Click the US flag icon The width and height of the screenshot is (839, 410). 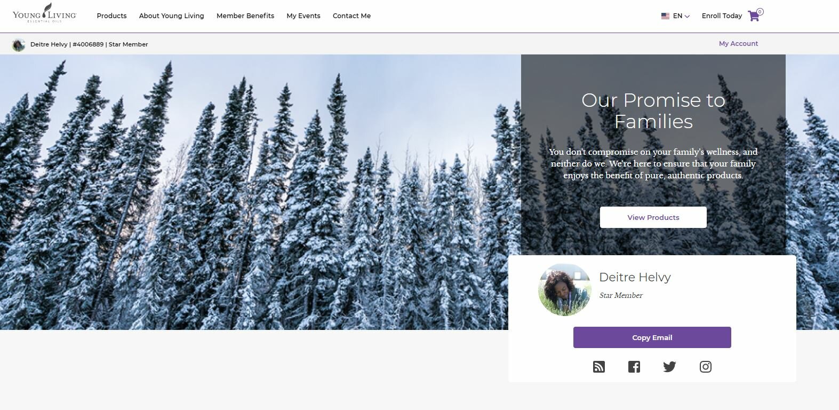pyautogui.click(x=665, y=16)
